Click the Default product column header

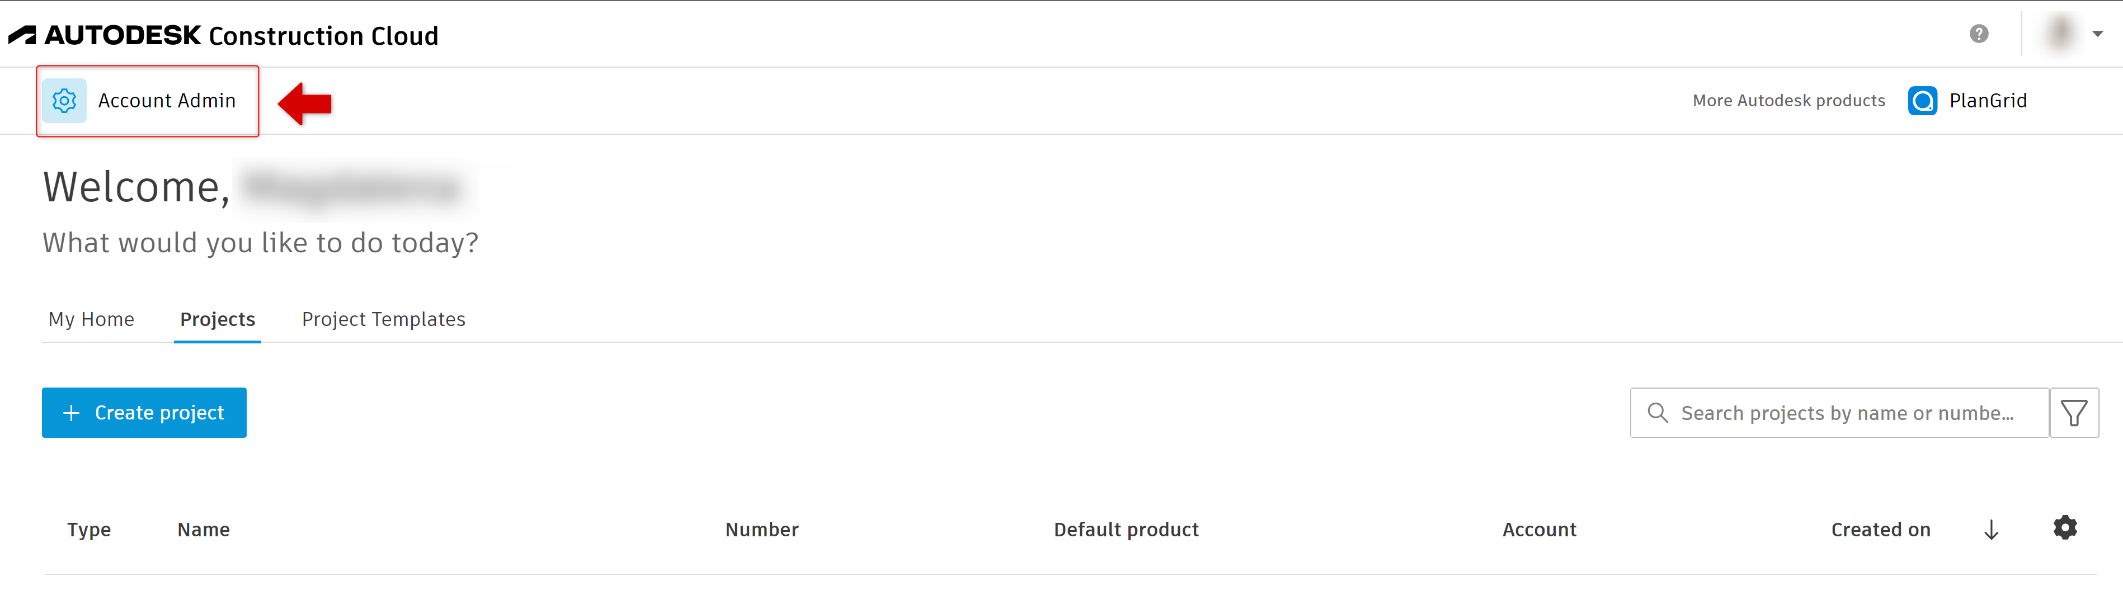1126,530
